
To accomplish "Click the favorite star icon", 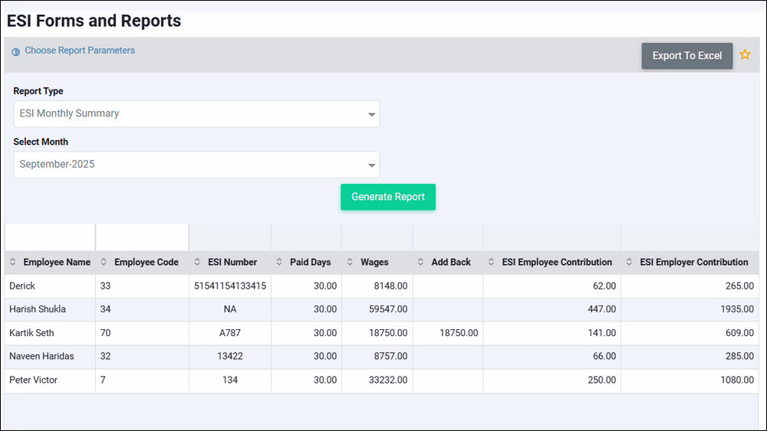I will 745,55.
